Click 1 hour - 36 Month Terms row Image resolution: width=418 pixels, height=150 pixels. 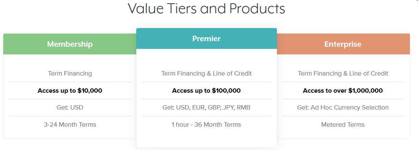[x=206, y=124]
